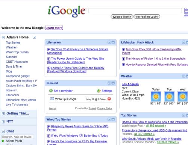Focus the Google search input box
This screenshot has height=145, width=188.
pyautogui.click(x=135, y=11)
